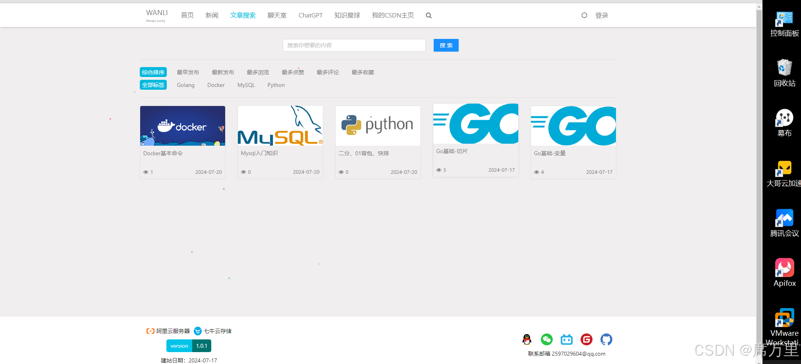801x364 pixels.
Task: Click the Mysql入门知识 title
Action: pos(259,153)
